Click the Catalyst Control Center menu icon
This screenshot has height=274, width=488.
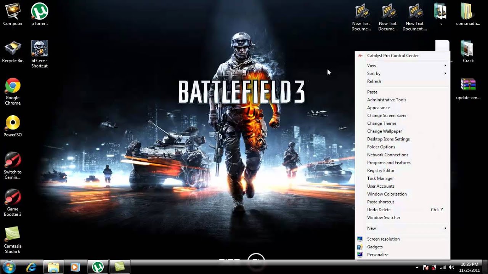[360, 56]
